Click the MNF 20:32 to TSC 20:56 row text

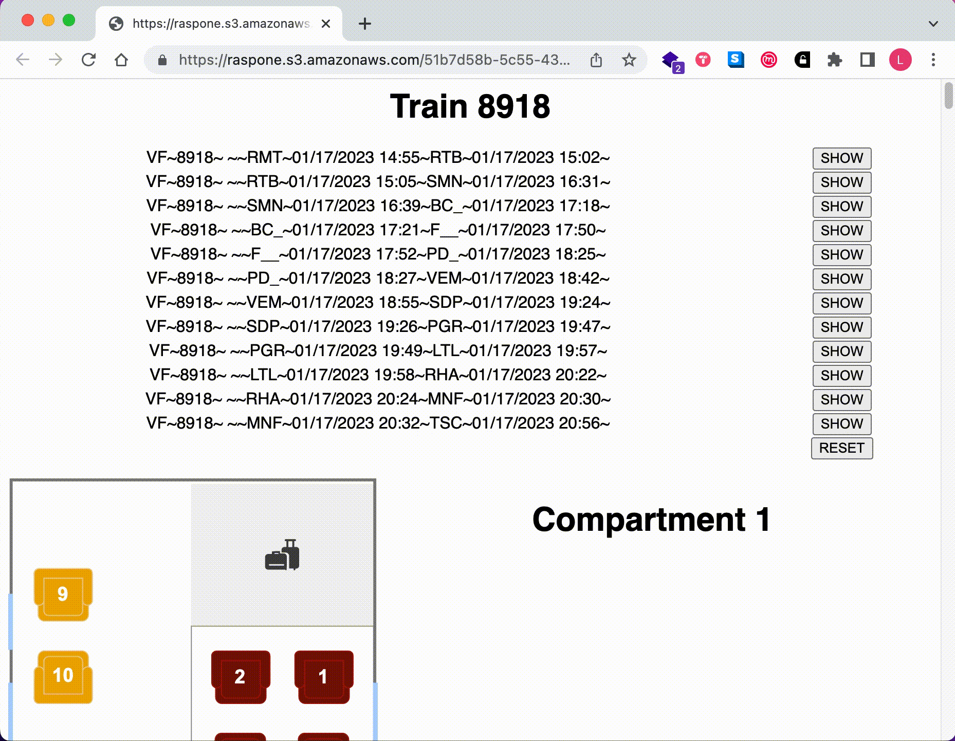pos(378,423)
